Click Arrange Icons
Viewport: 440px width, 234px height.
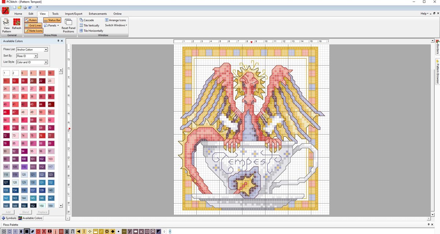pyautogui.click(x=115, y=20)
